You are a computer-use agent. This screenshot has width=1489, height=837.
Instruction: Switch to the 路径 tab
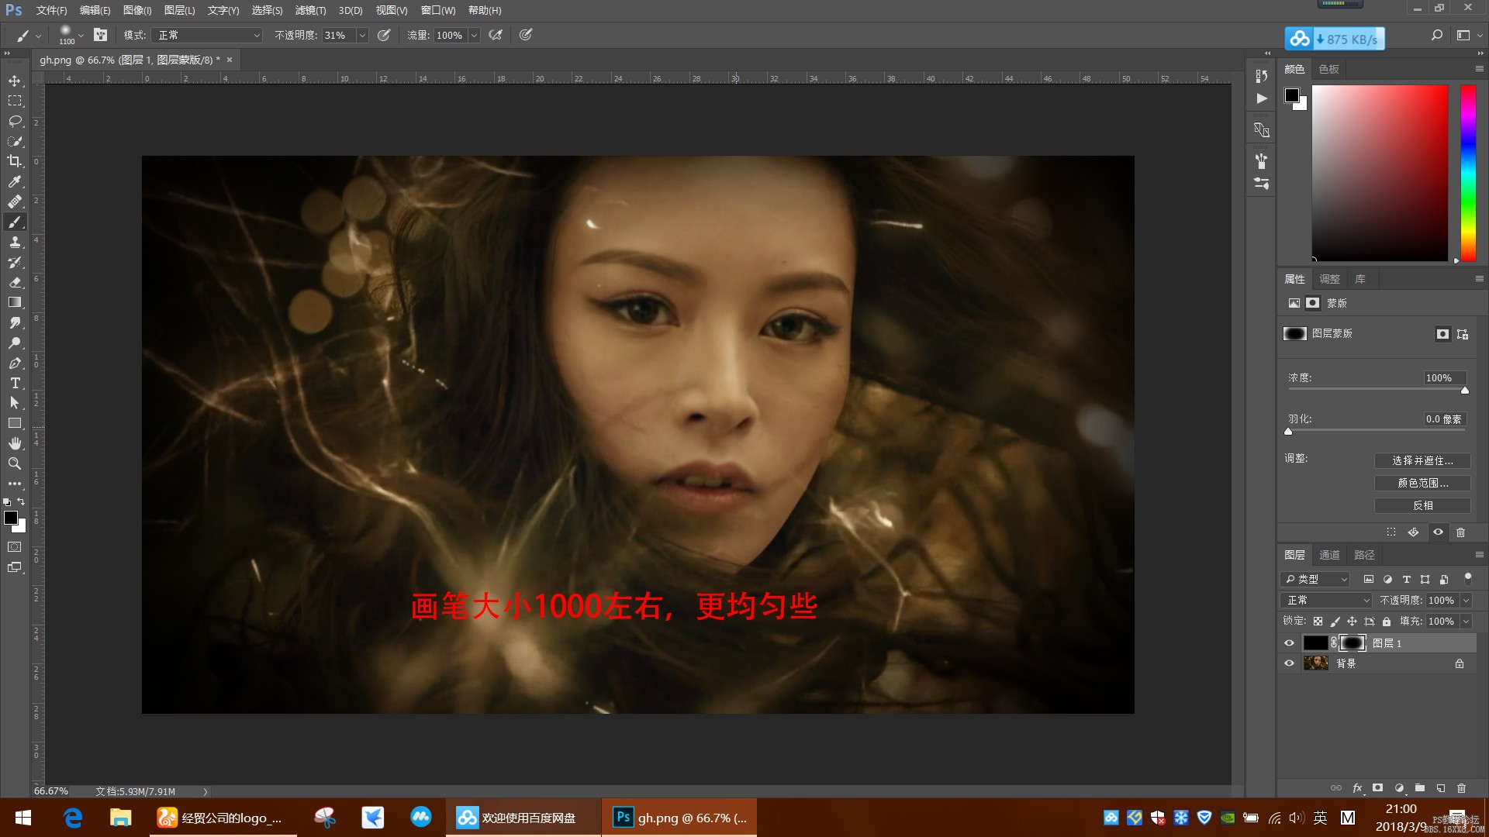(1364, 555)
